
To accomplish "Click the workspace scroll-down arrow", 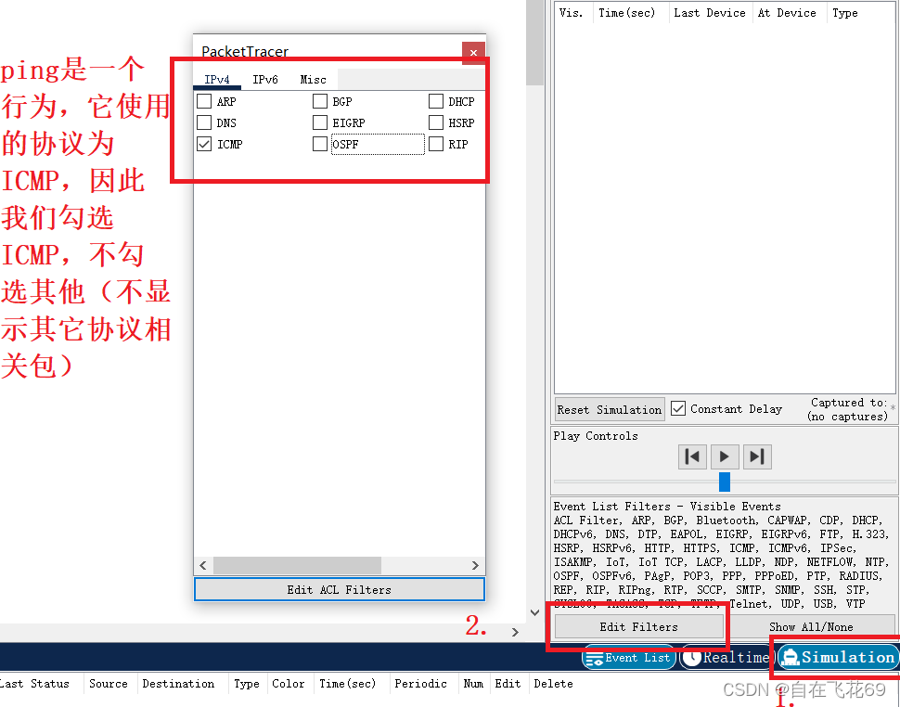I will 534,612.
